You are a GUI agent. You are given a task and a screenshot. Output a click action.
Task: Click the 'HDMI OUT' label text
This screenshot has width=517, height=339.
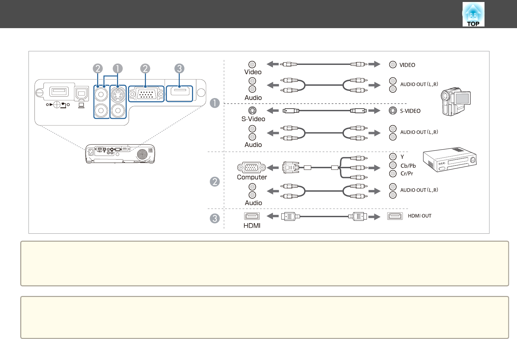(x=420, y=216)
